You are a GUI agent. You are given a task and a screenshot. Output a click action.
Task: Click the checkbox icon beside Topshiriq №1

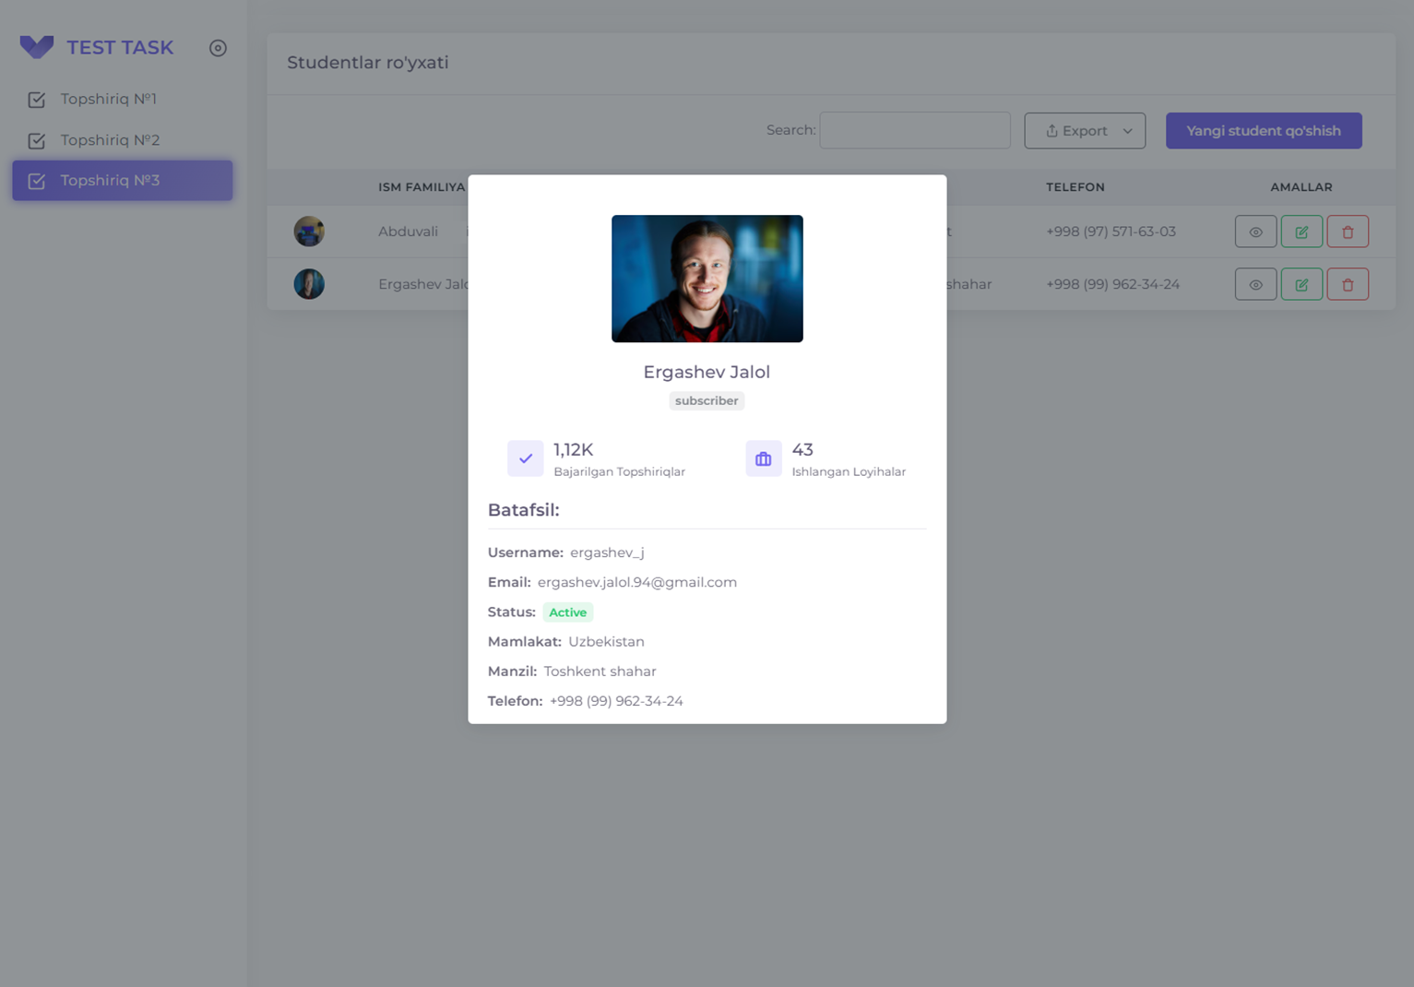[x=37, y=100]
